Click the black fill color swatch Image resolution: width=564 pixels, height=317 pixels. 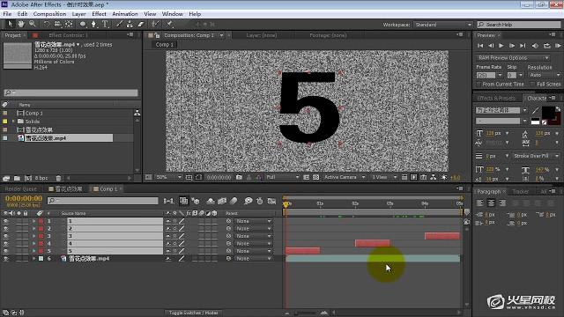548,113
